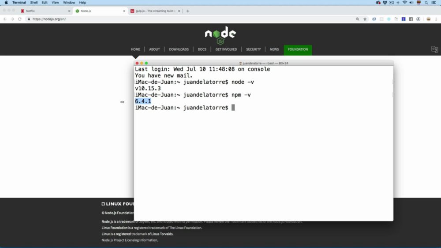
Task: Click the Linus Torvalds trademark link
Action: [139, 234]
